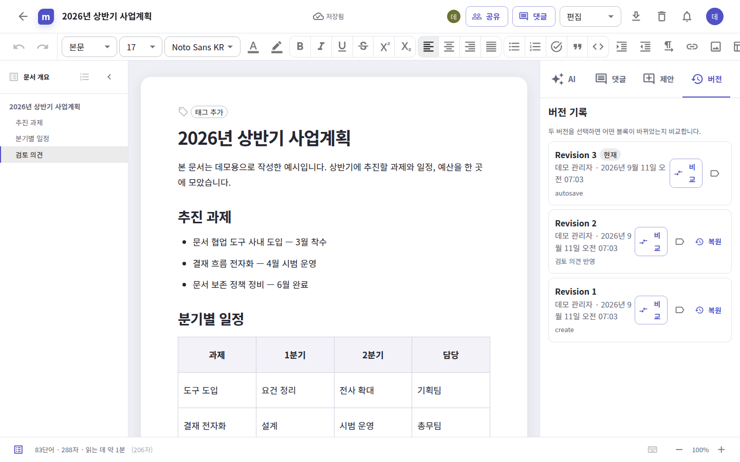Decrease indent of the paragraph
740x462 pixels.
[645, 47]
